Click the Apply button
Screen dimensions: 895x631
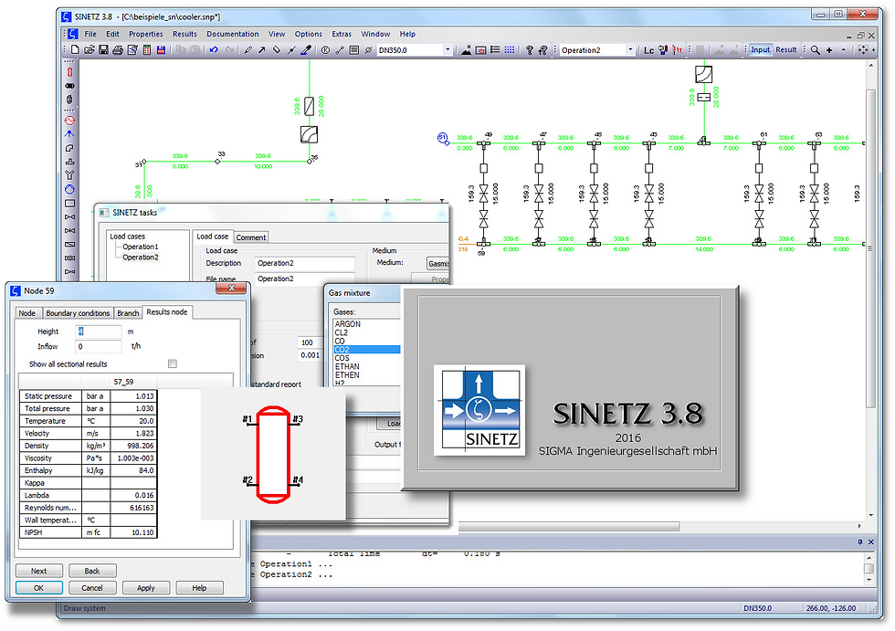(x=145, y=588)
